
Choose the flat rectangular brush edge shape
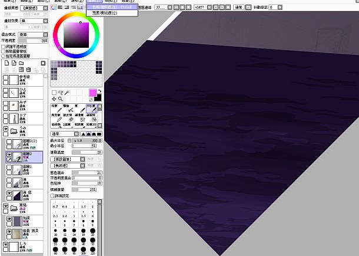[x=99, y=134]
